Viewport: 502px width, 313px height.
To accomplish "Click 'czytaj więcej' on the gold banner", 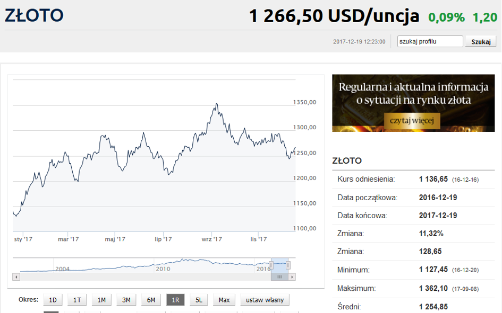I will tap(412, 121).
